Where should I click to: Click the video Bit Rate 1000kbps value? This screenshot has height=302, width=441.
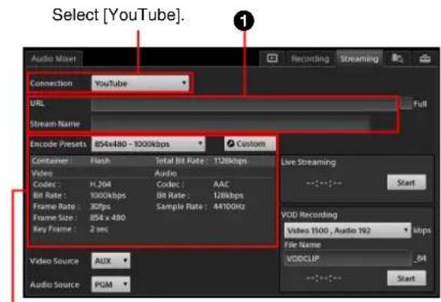(x=108, y=195)
